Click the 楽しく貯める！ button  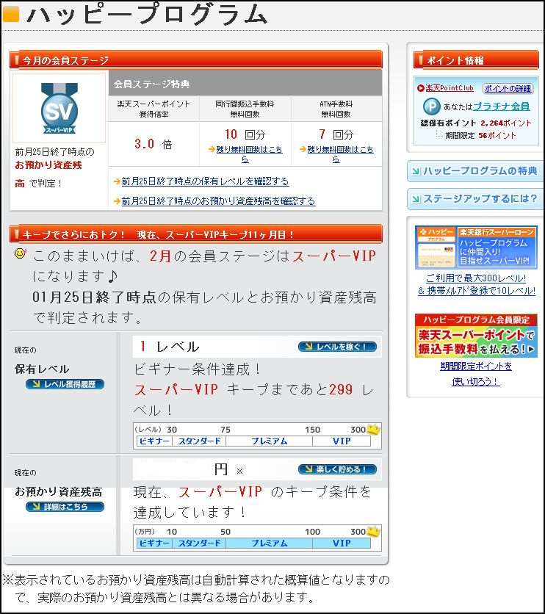tap(337, 469)
